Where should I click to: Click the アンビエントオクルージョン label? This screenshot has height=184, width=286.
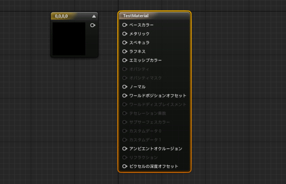point(156,149)
